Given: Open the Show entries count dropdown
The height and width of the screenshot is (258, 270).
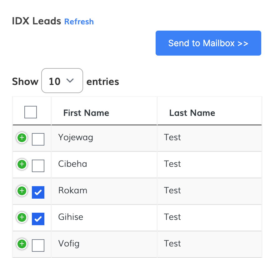Looking at the screenshot, I should (62, 81).
